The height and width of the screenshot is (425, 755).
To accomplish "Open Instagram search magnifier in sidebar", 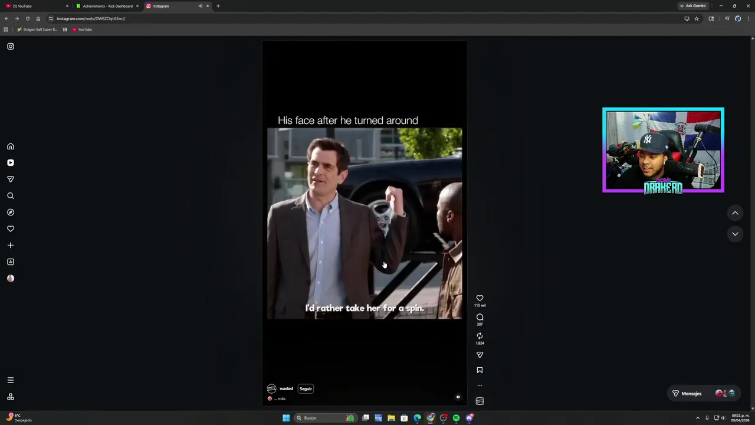I will pos(11,196).
